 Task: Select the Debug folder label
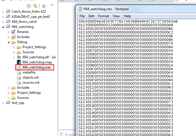click(22, 42)
